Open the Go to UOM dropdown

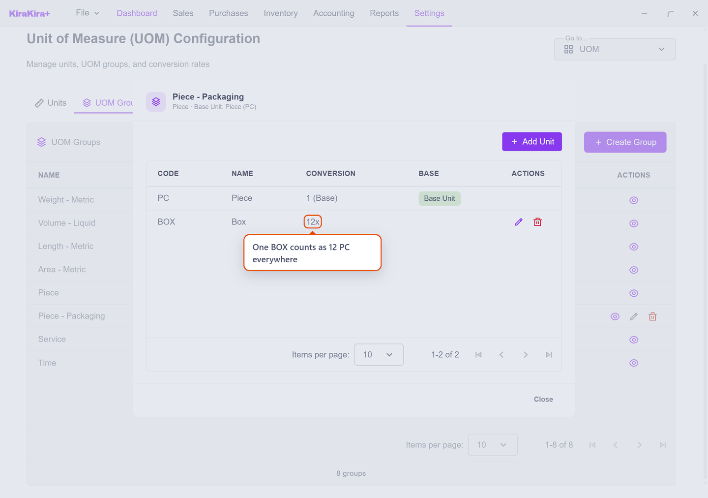click(x=615, y=49)
